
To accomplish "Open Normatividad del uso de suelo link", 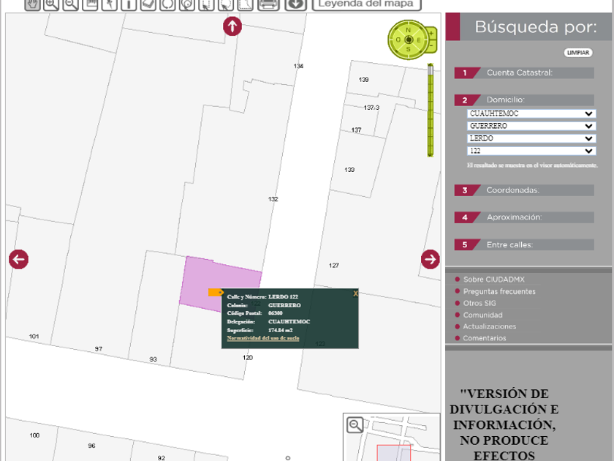I will (263, 338).
